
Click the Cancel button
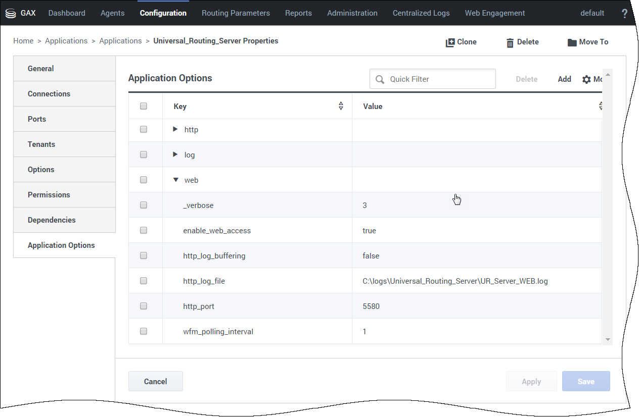[155, 382]
